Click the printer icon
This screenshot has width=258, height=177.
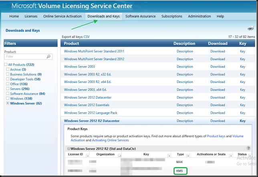click(251, 28)
